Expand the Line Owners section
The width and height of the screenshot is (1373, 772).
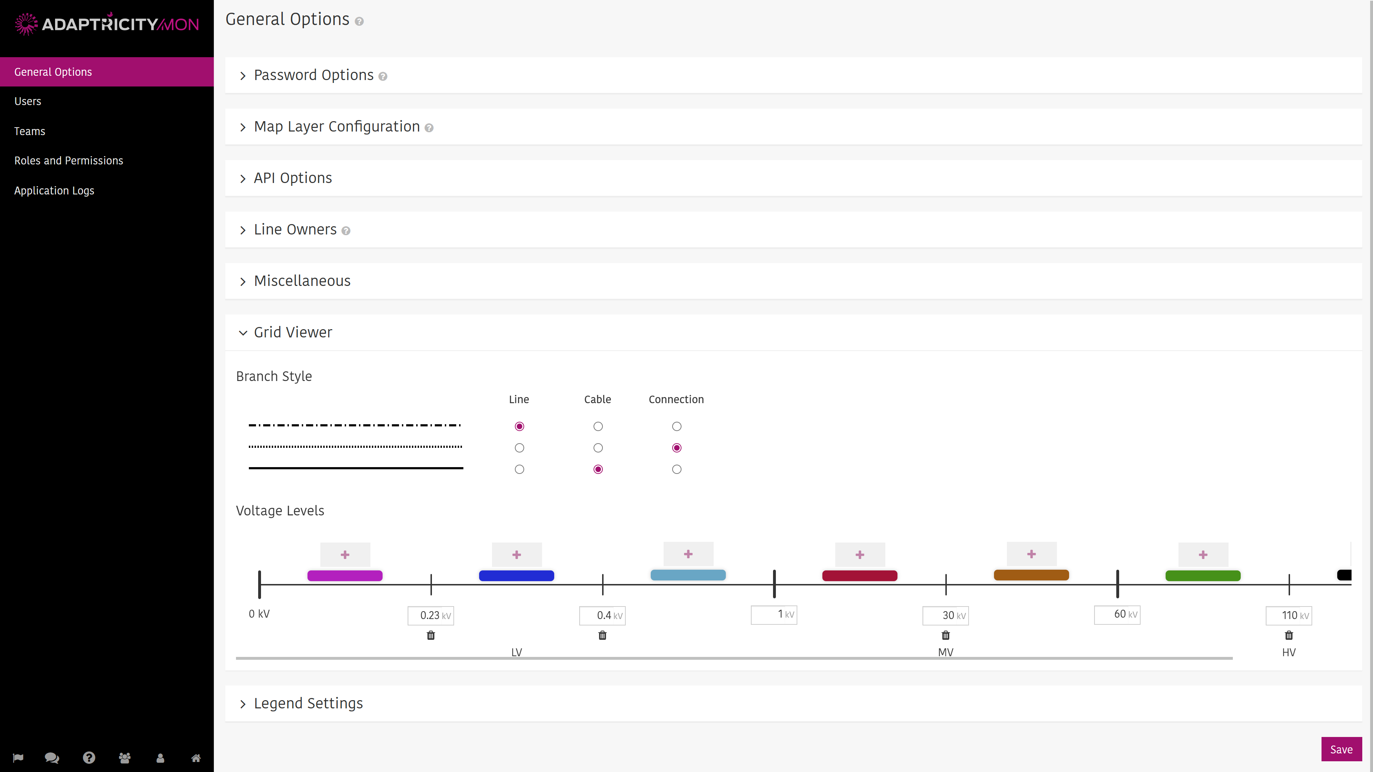(793, 229)
